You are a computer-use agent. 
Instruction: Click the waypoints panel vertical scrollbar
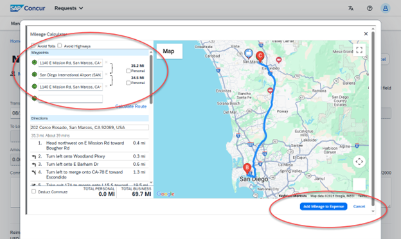click(x=151, y=79)
